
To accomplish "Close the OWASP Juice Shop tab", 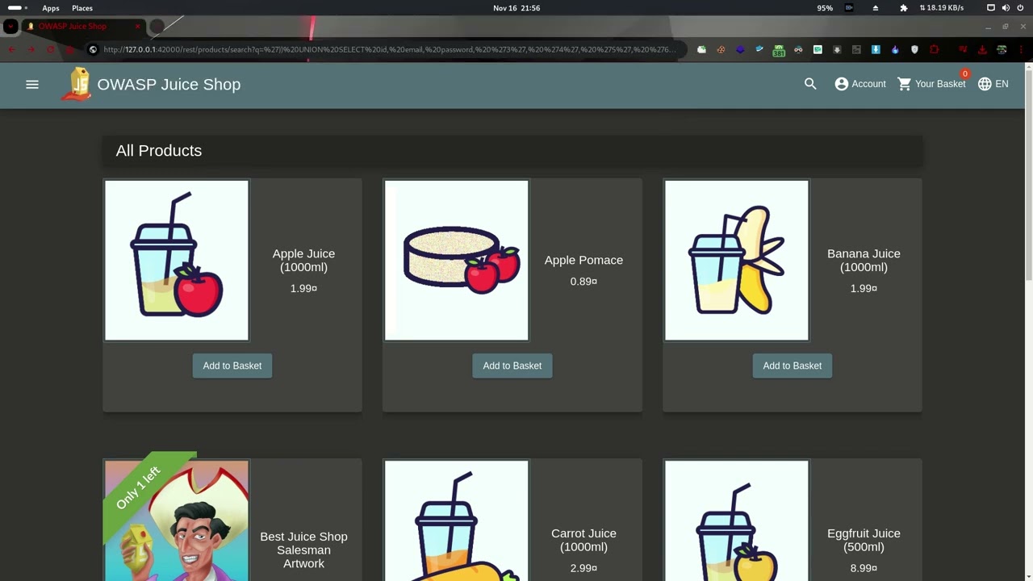I will tap(137, 27).
